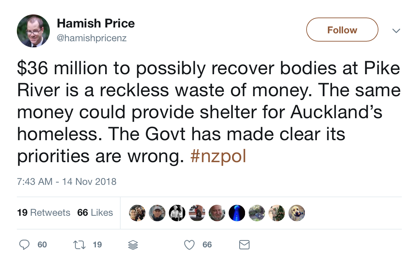Like the tweet with the heart icon
Viewport: 420px width, 257px height.
[189, 245]
